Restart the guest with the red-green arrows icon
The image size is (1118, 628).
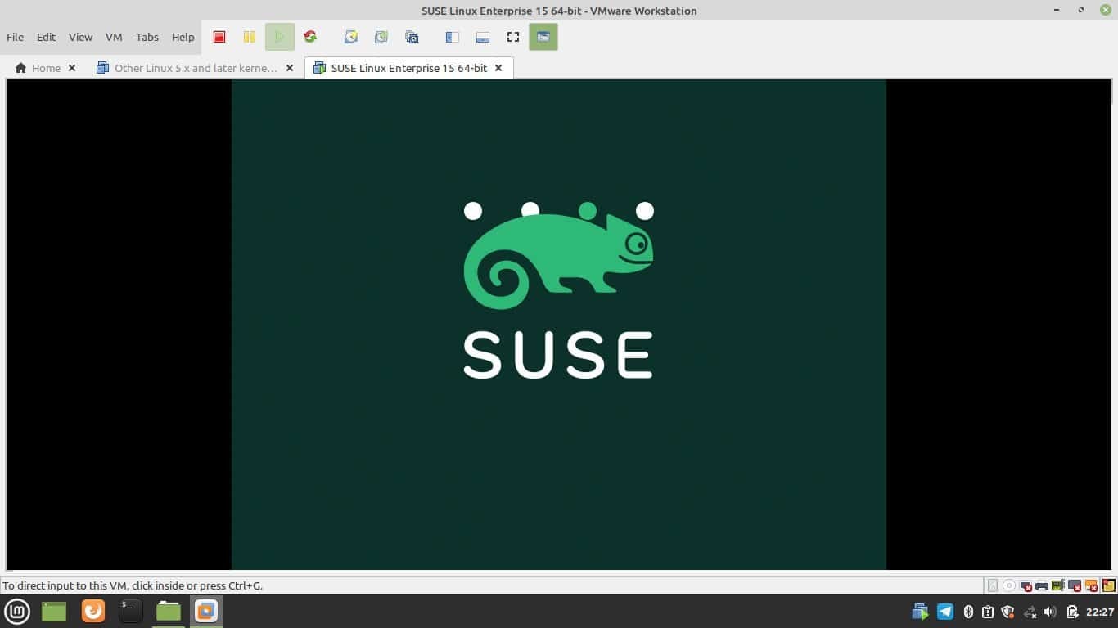tap(310, 37)
